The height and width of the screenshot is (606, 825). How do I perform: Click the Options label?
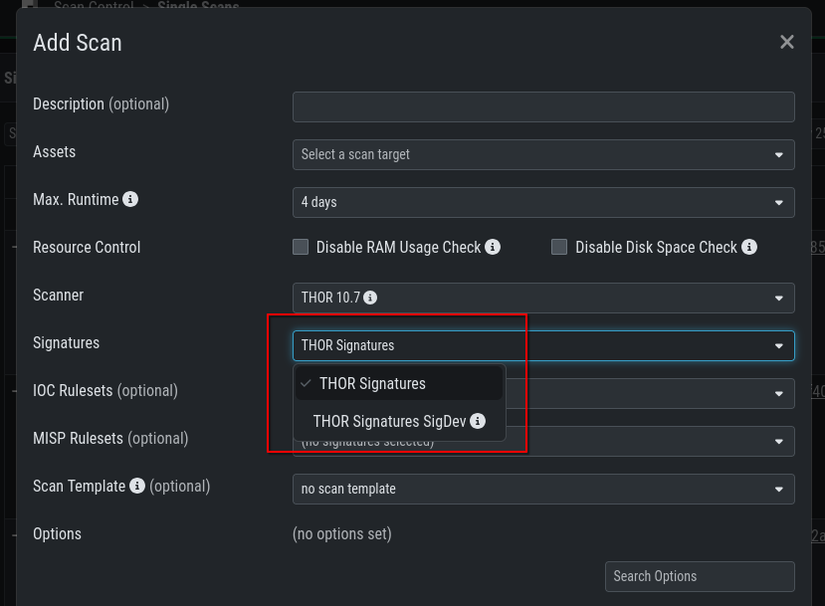[58, 534]
